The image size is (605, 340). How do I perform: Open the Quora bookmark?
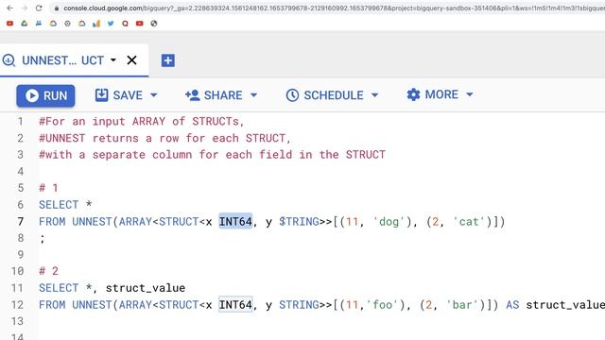click(x=125, y=24)
